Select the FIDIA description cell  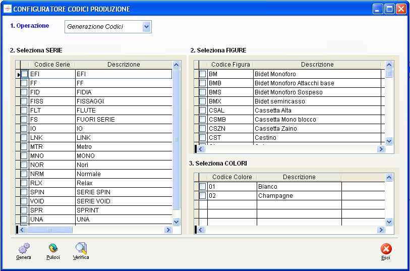coord(124,92)
